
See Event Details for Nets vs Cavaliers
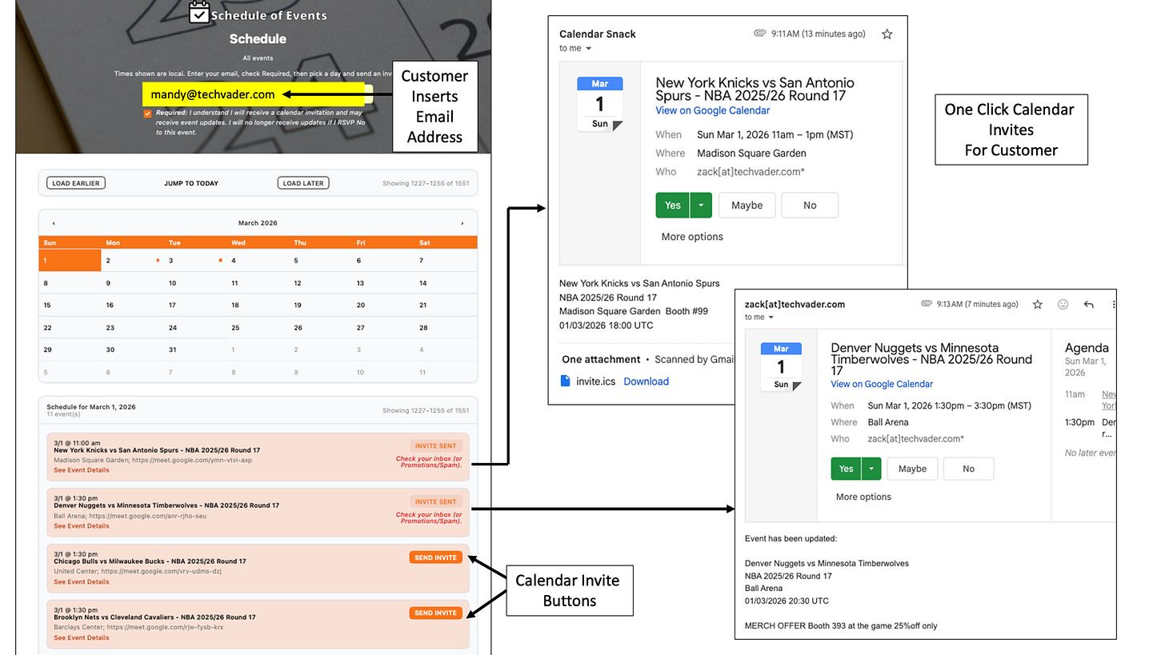82,638
